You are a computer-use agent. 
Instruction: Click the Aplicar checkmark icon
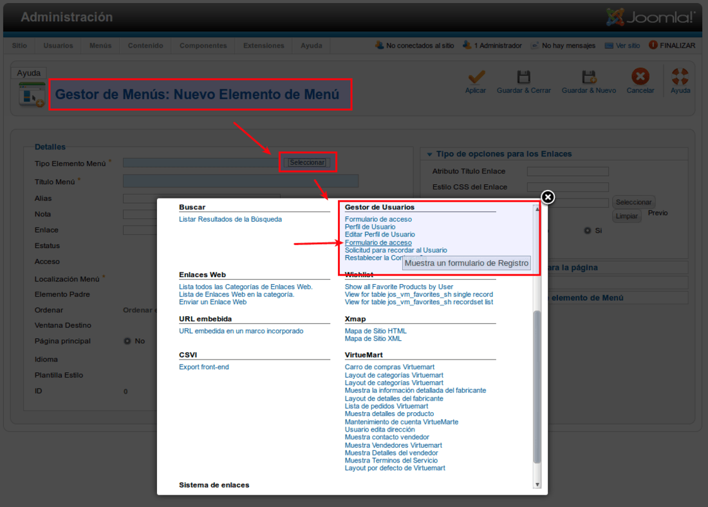pyautogui.click(x=476, y=77)
